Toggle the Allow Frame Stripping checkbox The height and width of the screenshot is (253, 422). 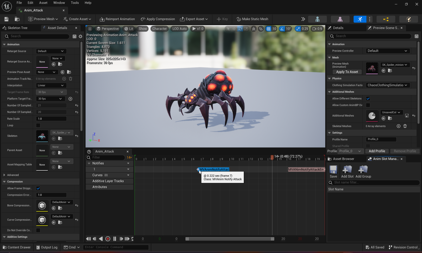(38, 188)
